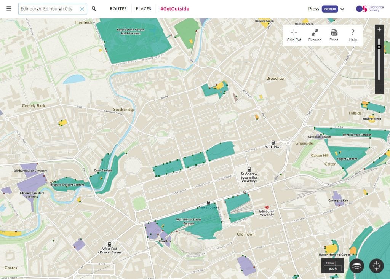390x279 pixels.
Task: Zoom out with the minus button
Action: pyautogui.click(x=379, y=89)
